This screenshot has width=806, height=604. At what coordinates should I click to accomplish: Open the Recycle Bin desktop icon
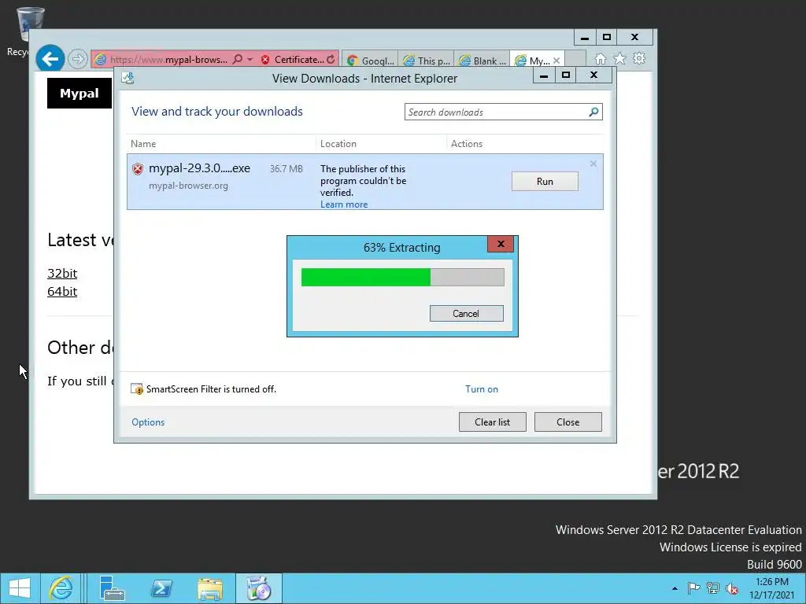click(x=25, y=31)
